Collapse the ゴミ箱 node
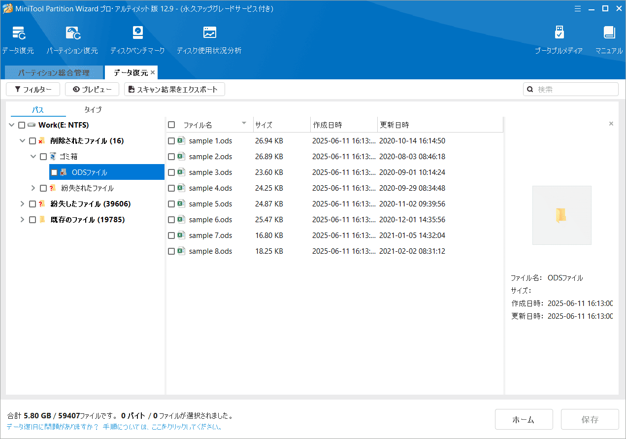The image size is (626, 439). pos(33,157)
